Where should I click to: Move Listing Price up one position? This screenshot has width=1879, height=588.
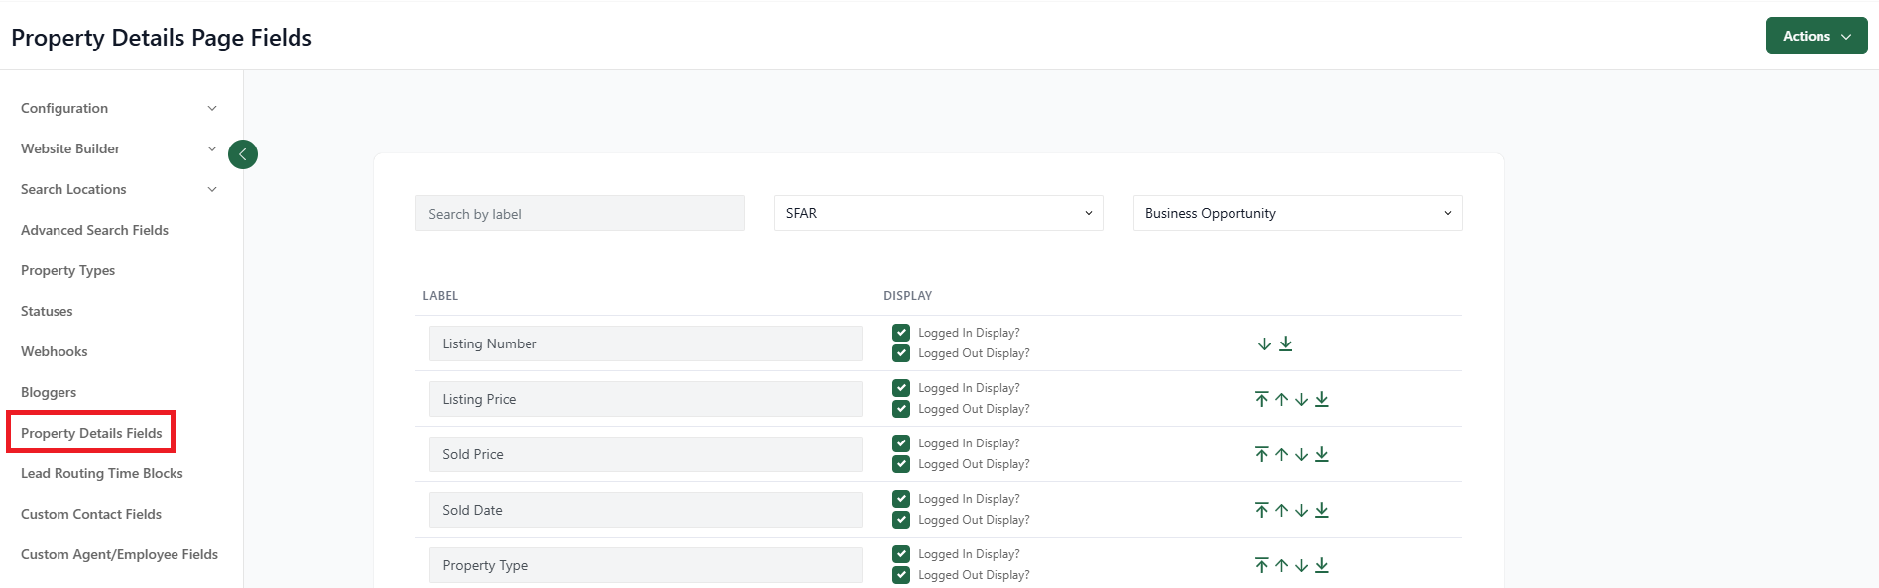pyautogui.click(x=1282, y=399)
